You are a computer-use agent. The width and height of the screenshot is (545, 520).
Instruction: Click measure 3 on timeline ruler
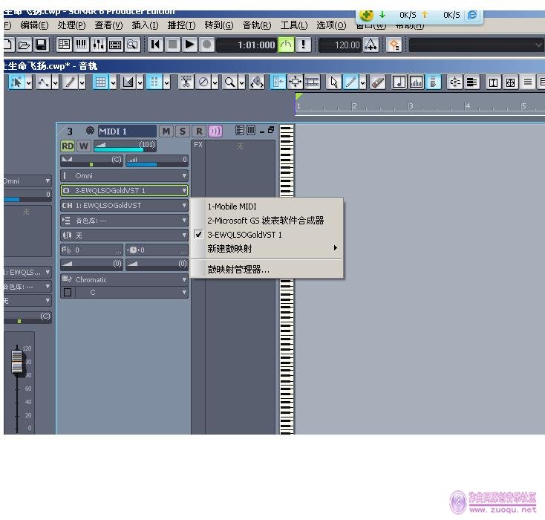(x=411, y=106)
